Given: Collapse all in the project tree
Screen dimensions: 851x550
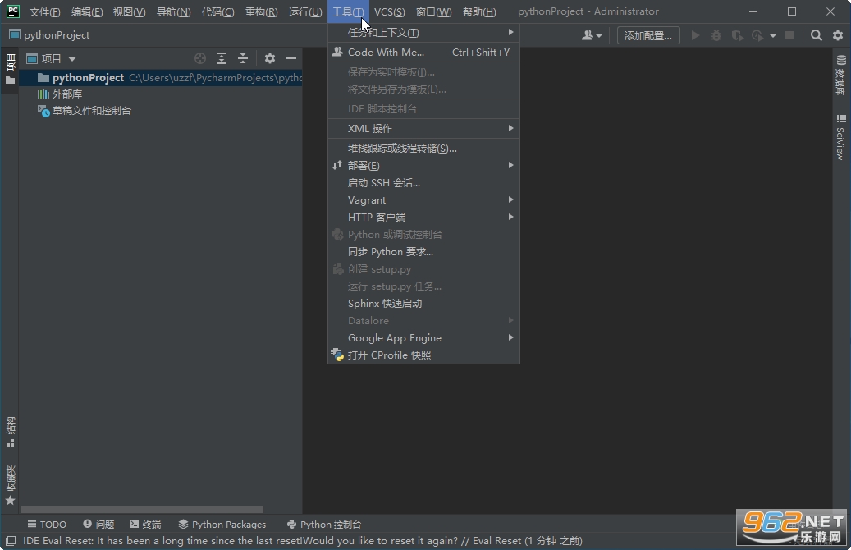Looking at the screenshot, I should tap(243, 58).
